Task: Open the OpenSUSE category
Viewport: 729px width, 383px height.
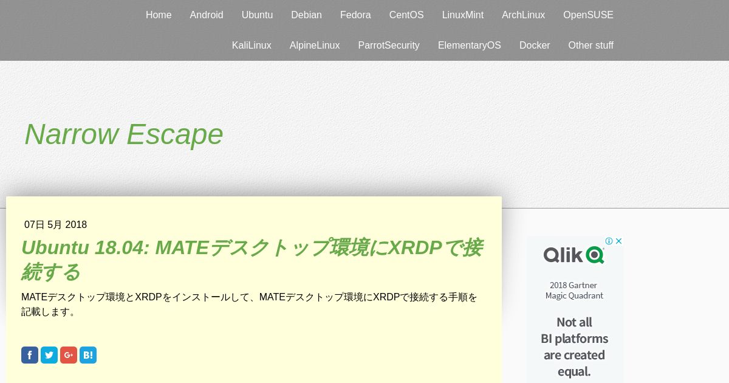Action: pos(588,15)
